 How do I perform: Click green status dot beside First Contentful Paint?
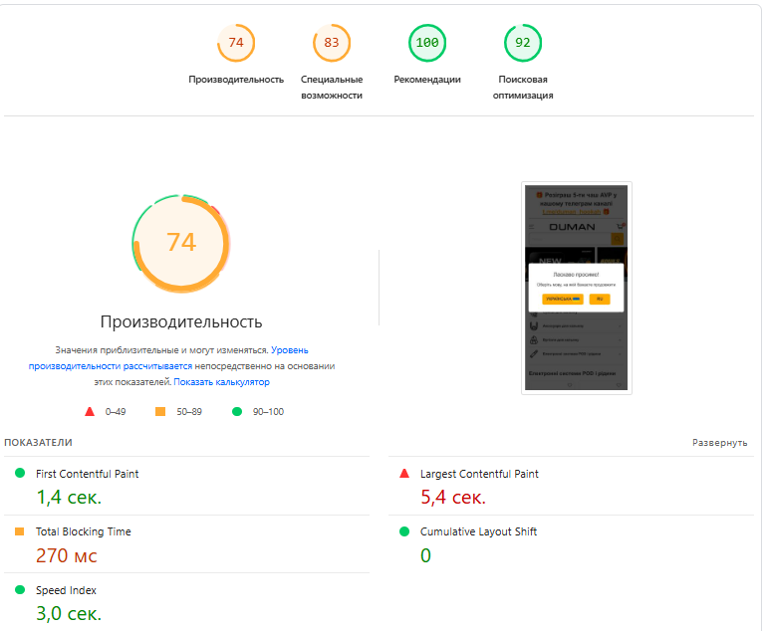(20, 474)
